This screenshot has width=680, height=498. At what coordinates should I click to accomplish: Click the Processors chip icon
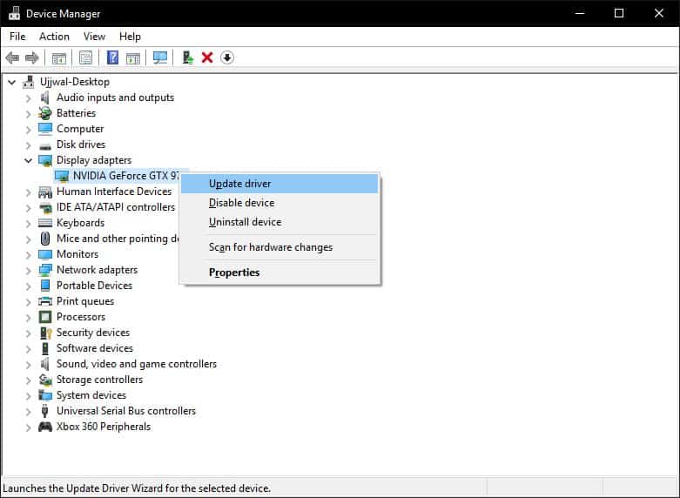pos(45,317)
